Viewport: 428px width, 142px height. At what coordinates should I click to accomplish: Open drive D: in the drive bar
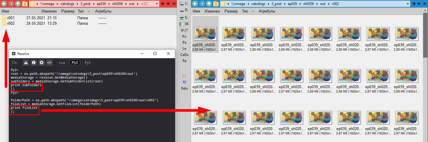[184, 10]
